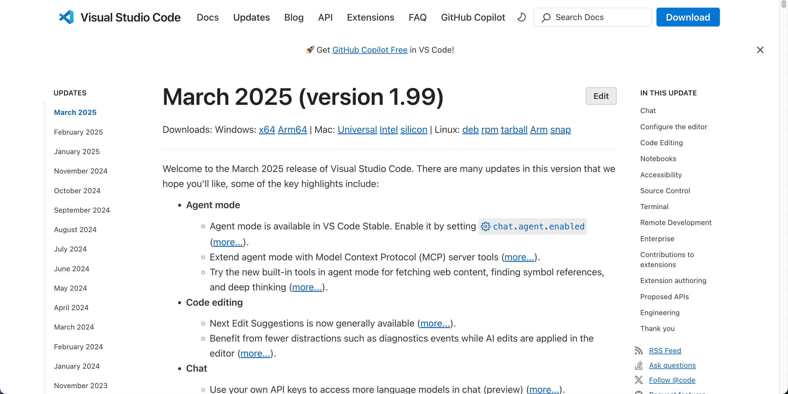Image resolution: width=788 pixels, height=394 pixels.
Task: Click gear icon in chat.agent.enabled setting
Action: (x=485, y=226)
